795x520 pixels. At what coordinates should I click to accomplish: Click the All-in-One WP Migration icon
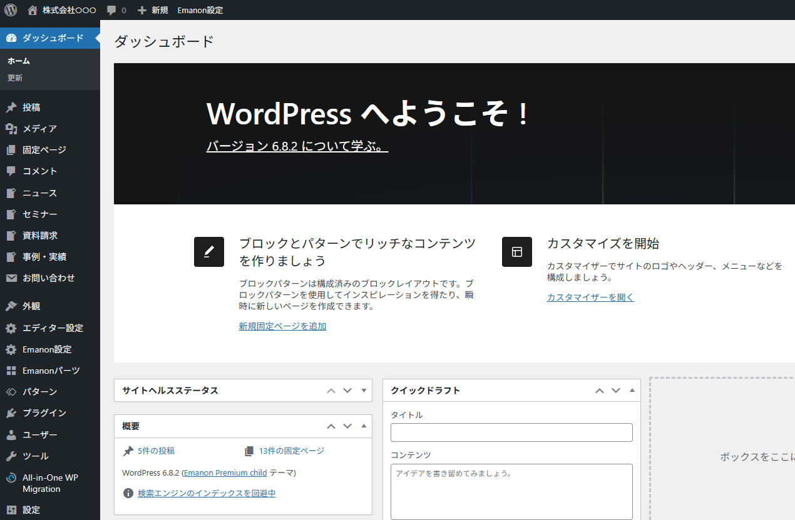click(11, 478)
